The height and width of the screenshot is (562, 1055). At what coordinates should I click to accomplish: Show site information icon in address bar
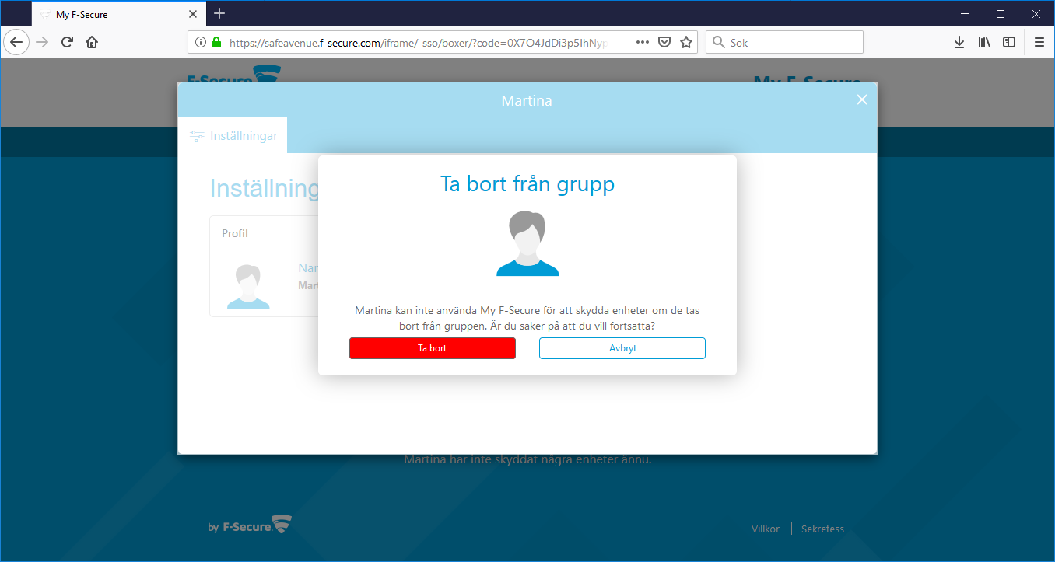click(x=200, y=42)
